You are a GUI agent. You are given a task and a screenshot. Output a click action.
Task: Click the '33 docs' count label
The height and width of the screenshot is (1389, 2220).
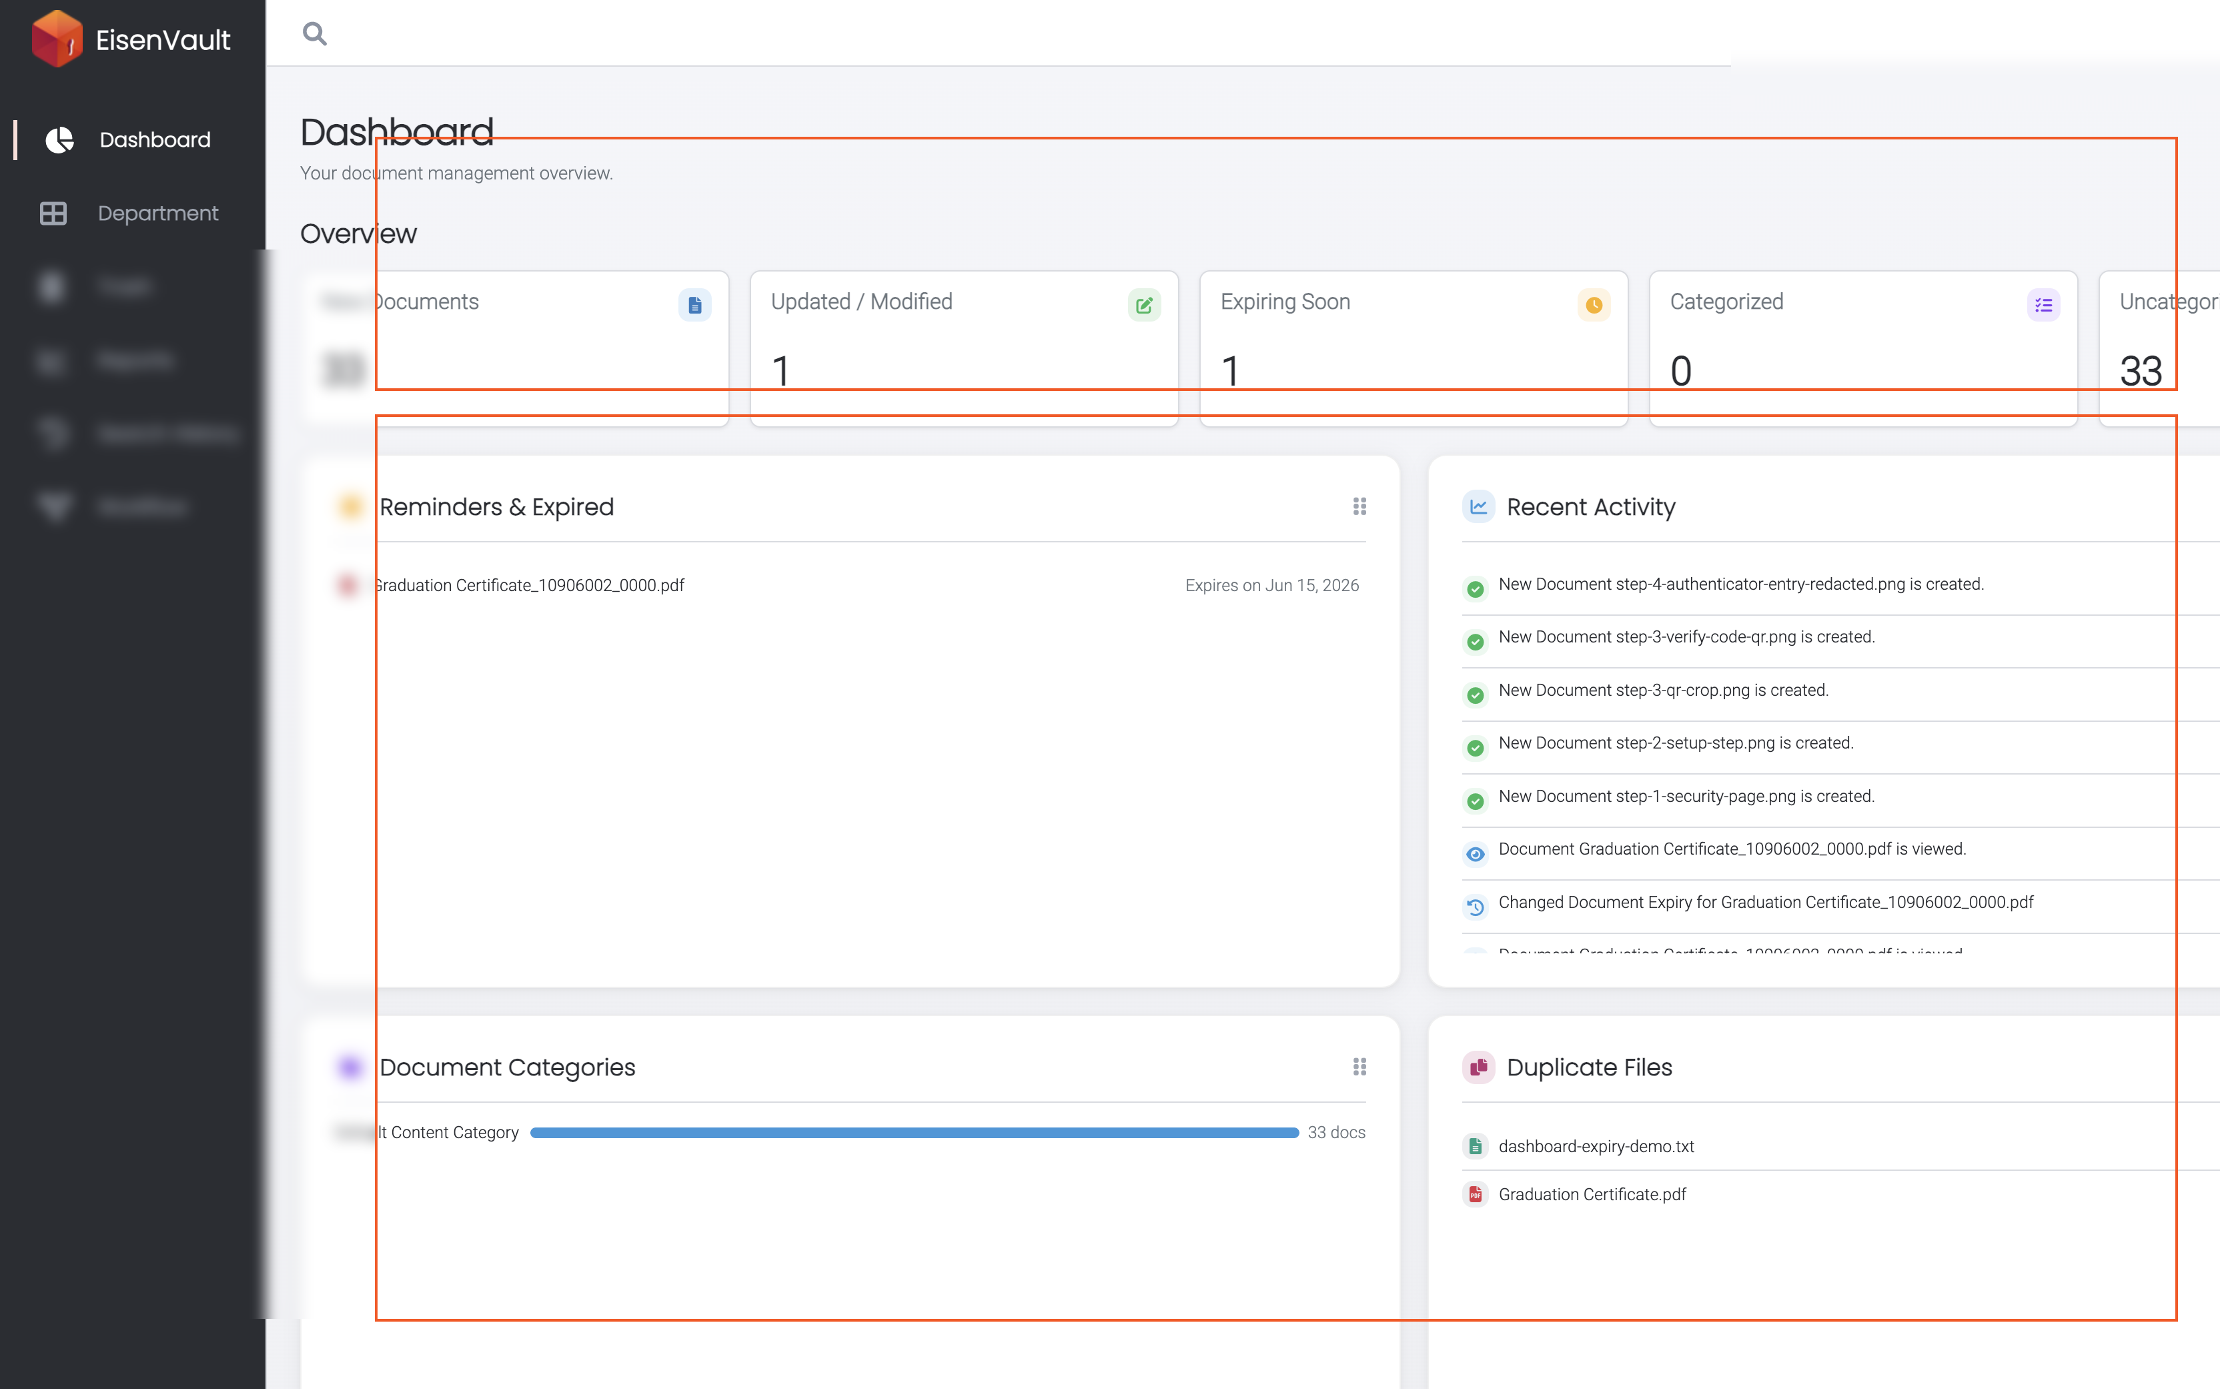1336,1133
